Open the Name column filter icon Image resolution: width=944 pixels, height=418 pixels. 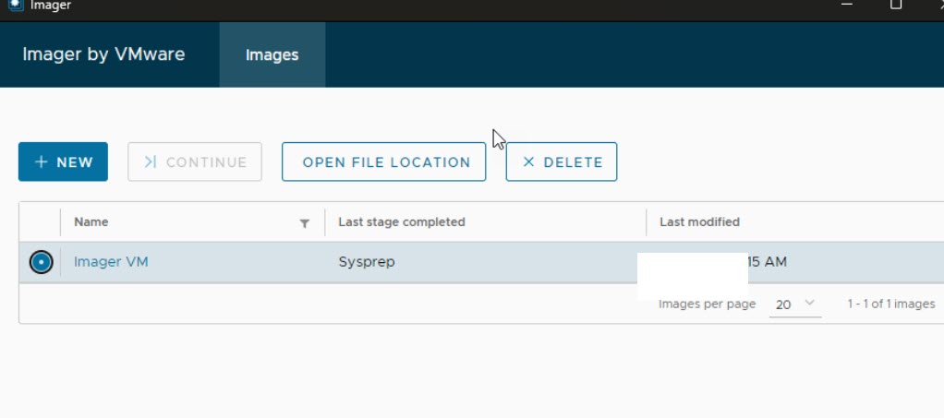coord(305,223)
